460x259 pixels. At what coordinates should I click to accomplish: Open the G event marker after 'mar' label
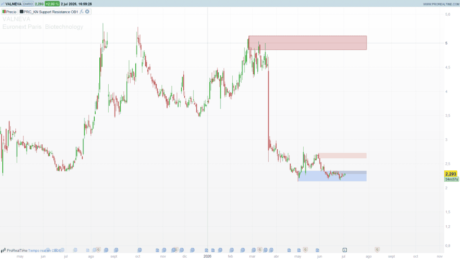pyautogui.click(x=260, y=250)
